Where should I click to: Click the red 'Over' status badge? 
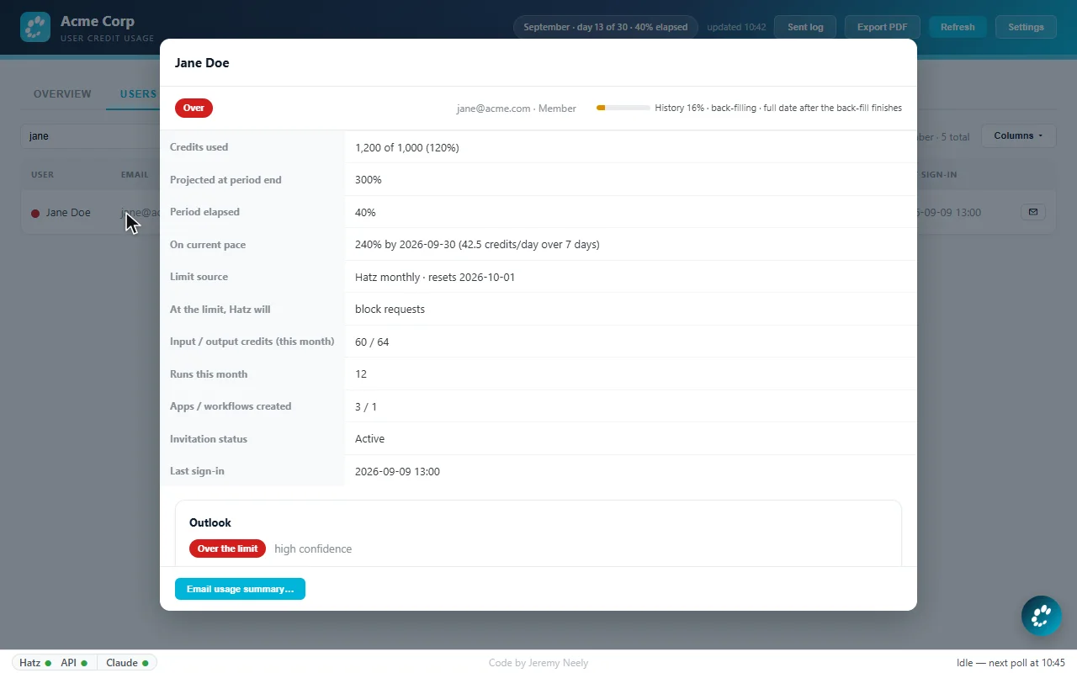(194, 108)
